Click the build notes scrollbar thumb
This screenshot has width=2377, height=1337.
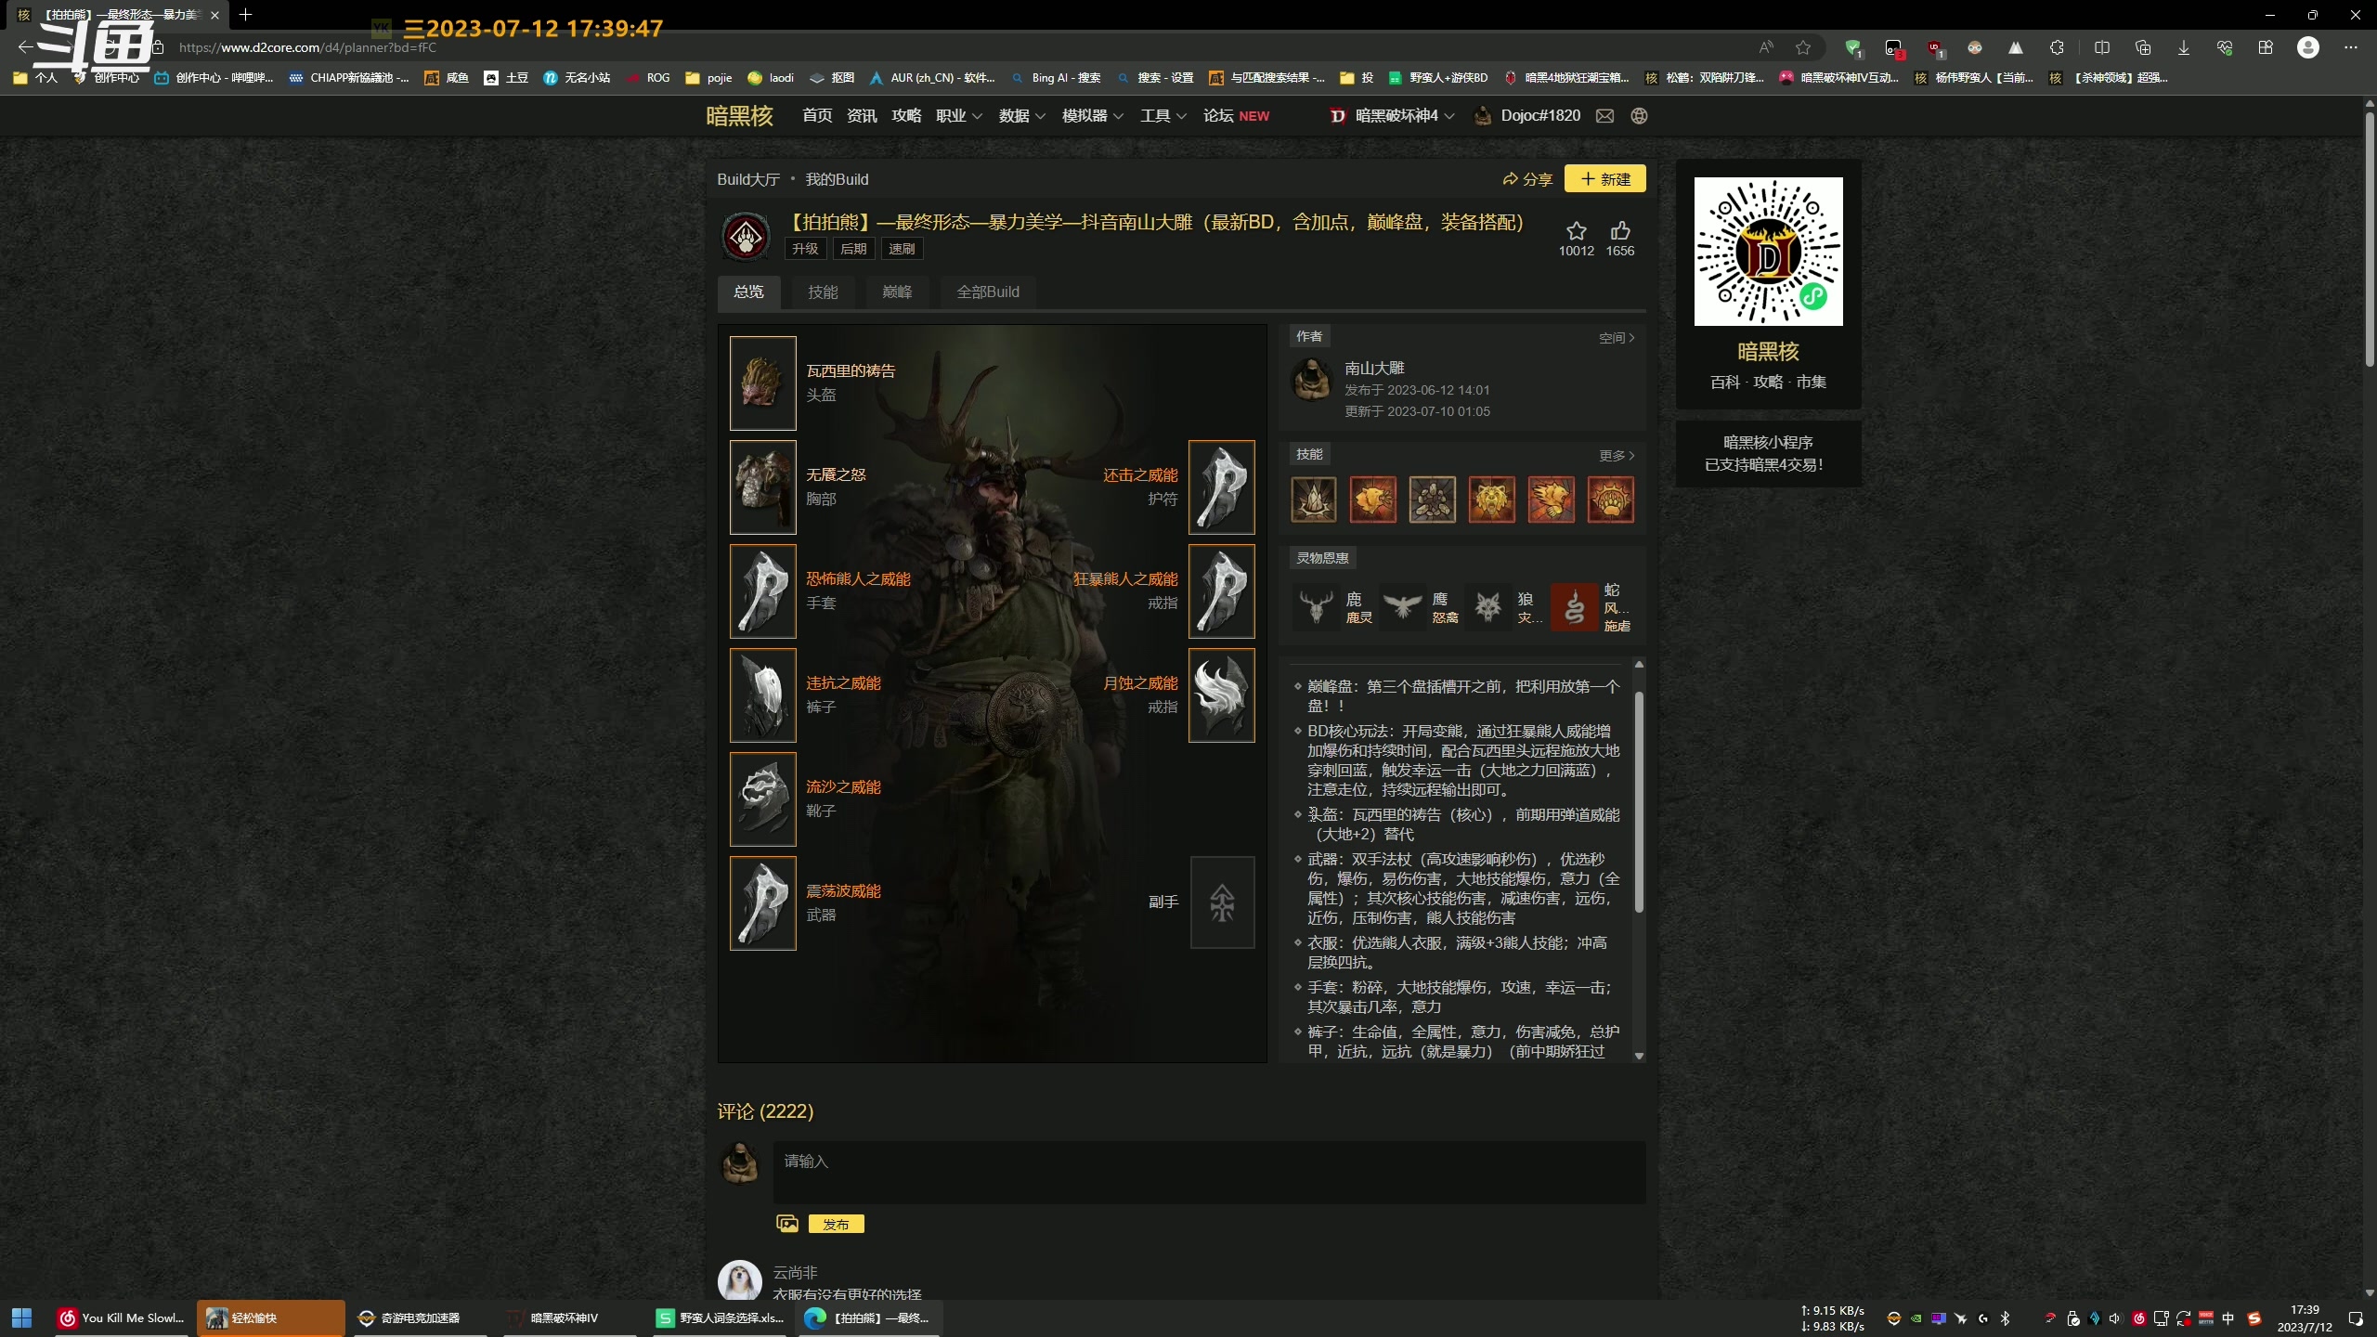1639,802
